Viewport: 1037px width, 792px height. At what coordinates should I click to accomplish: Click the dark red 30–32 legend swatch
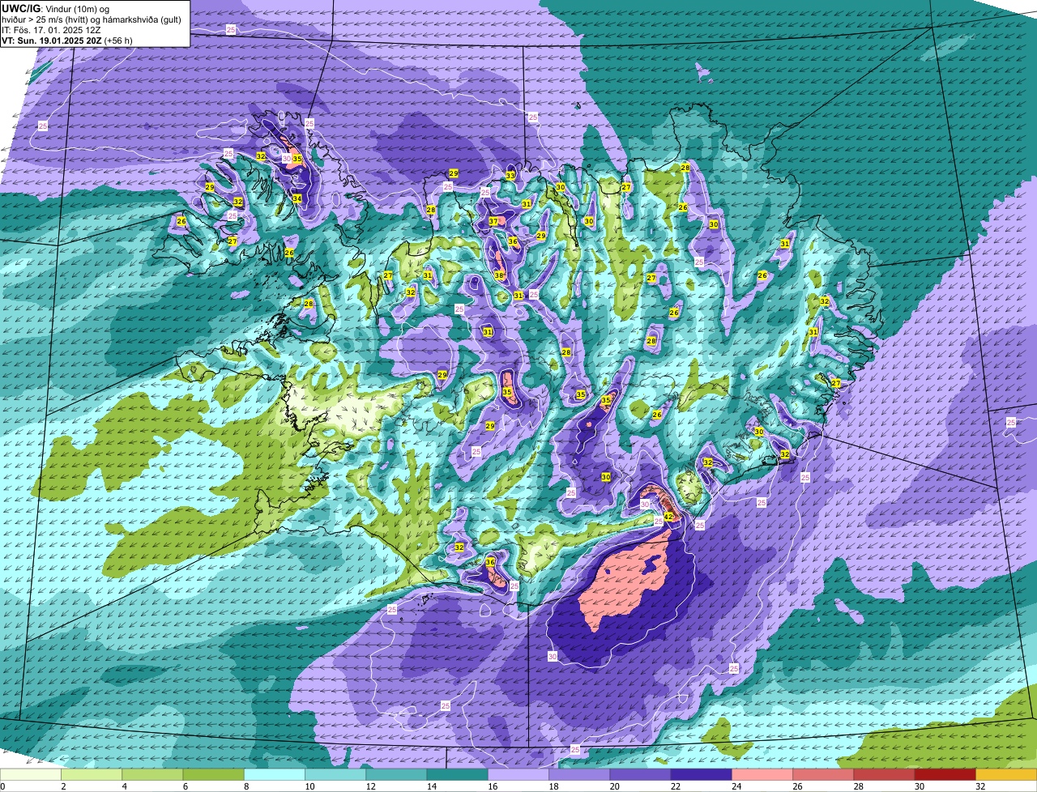tap(945, 774)
